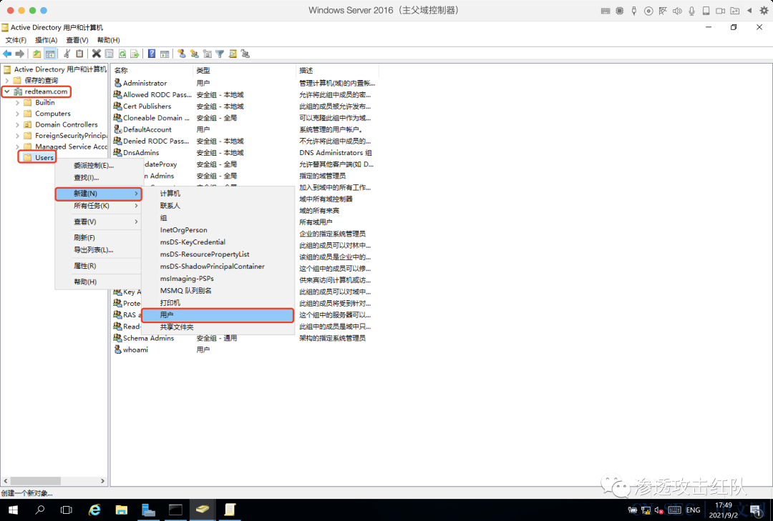Click the VM USB device icon
Image resolution: width=773 pixels, height=521 pixels.
click(634, 10)
